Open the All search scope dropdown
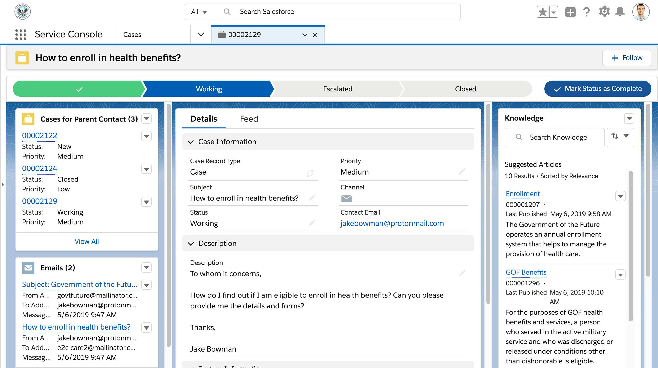Viewport: 658px width, 368px height. [199, 12]
